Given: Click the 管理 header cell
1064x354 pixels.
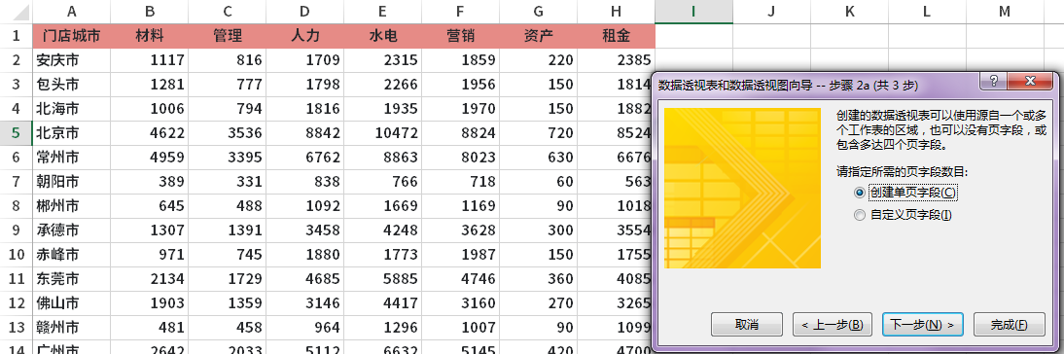Looking at the screenshot, I should point(228,36).
